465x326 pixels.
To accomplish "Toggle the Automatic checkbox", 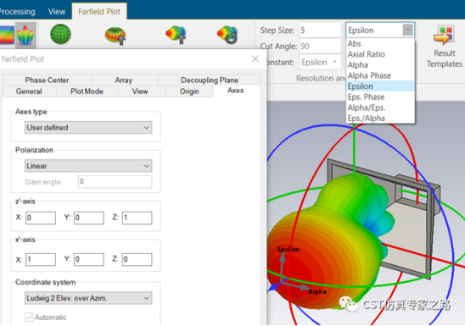I will tap(29, 318).
